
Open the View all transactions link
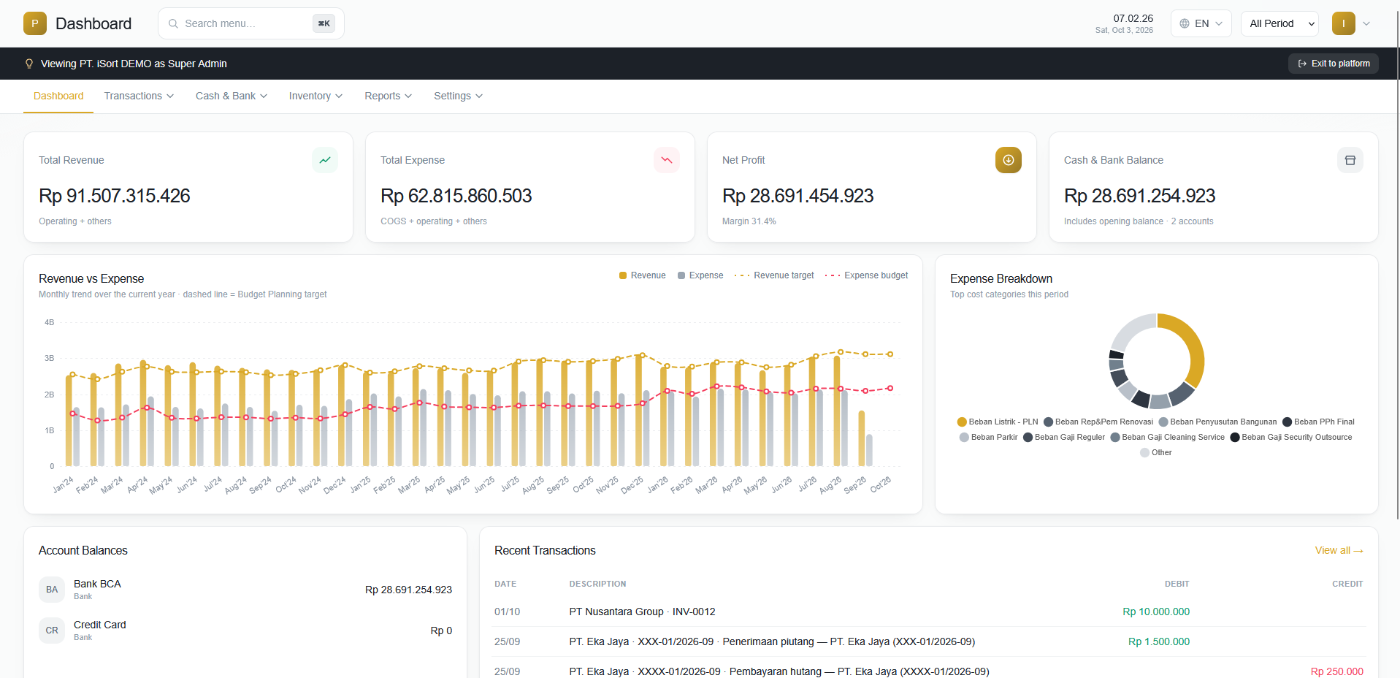[1339, 550]
